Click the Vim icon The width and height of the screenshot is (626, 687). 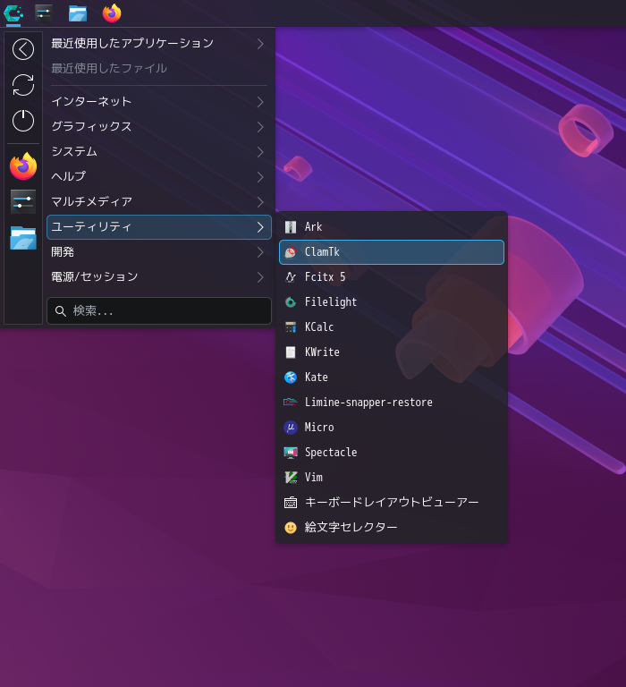coord(291,477)
